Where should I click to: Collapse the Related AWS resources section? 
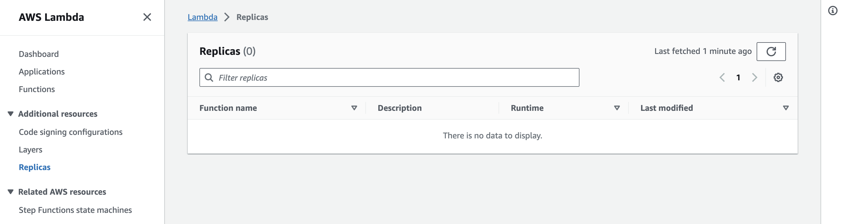[11, 192]
